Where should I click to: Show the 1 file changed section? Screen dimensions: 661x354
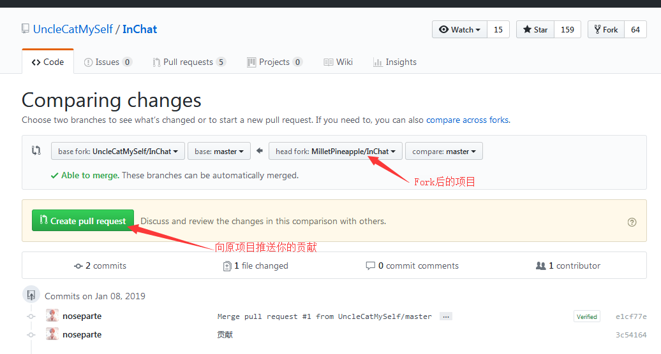tap(255, 265)
